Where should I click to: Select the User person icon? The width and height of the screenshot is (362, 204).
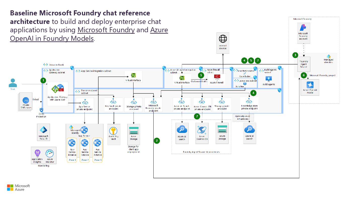click(x=13, y=83)
